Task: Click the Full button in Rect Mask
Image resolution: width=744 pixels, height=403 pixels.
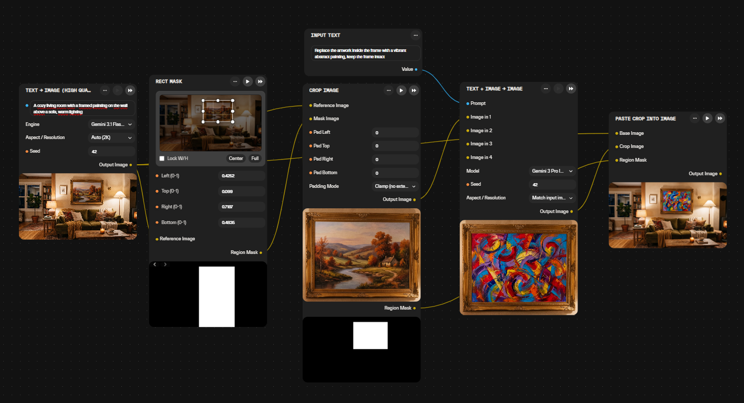Action: point(255,158)
